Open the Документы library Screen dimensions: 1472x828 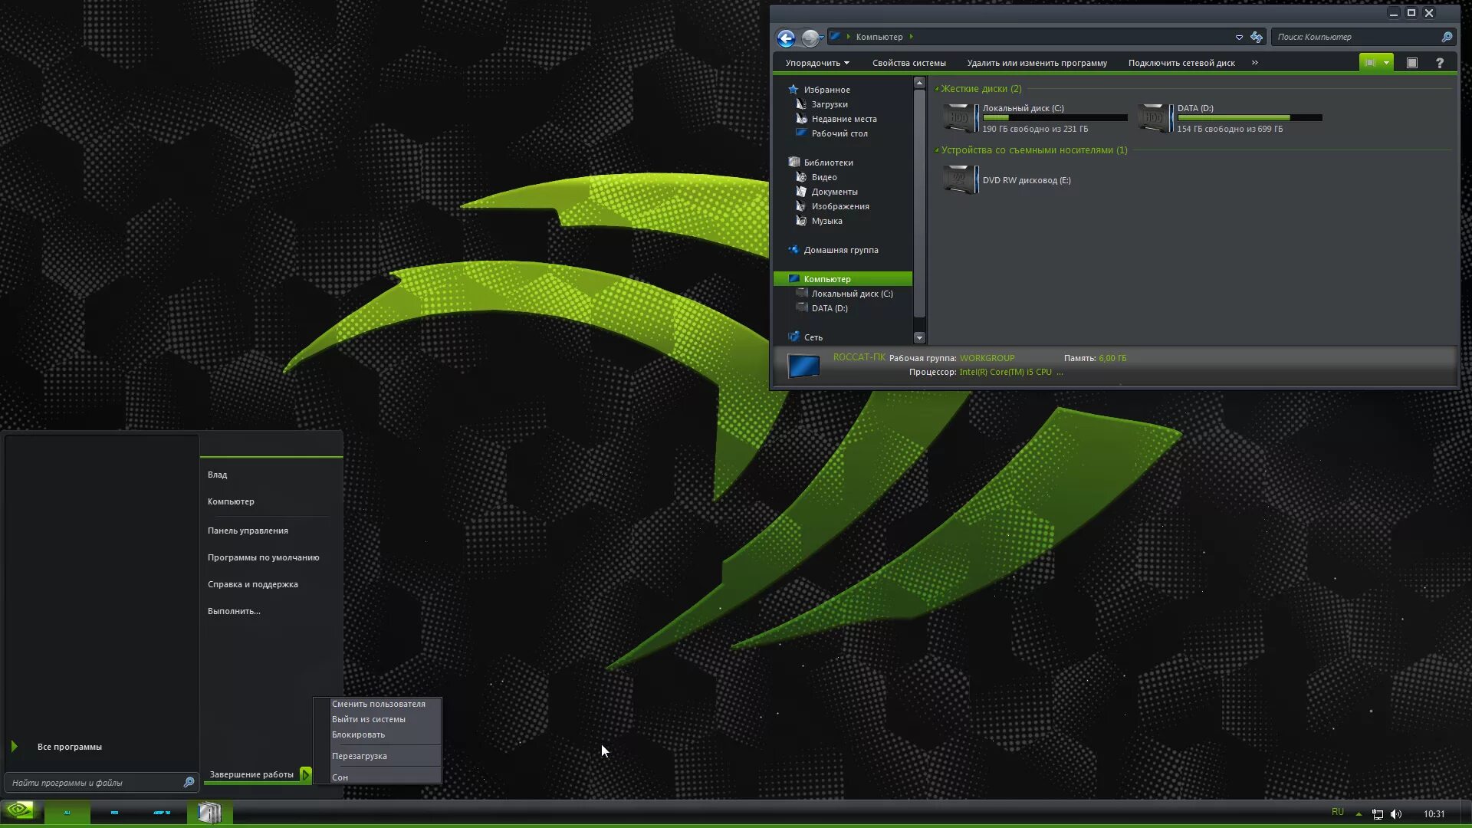834,192
